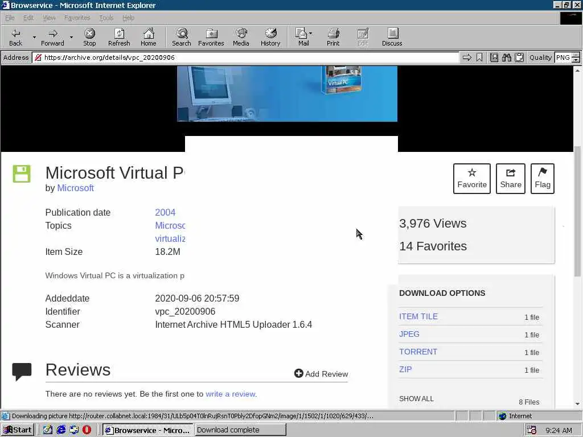583x437 pixels.
Task: Reload the page with Refresh
Action: (119, 37)
